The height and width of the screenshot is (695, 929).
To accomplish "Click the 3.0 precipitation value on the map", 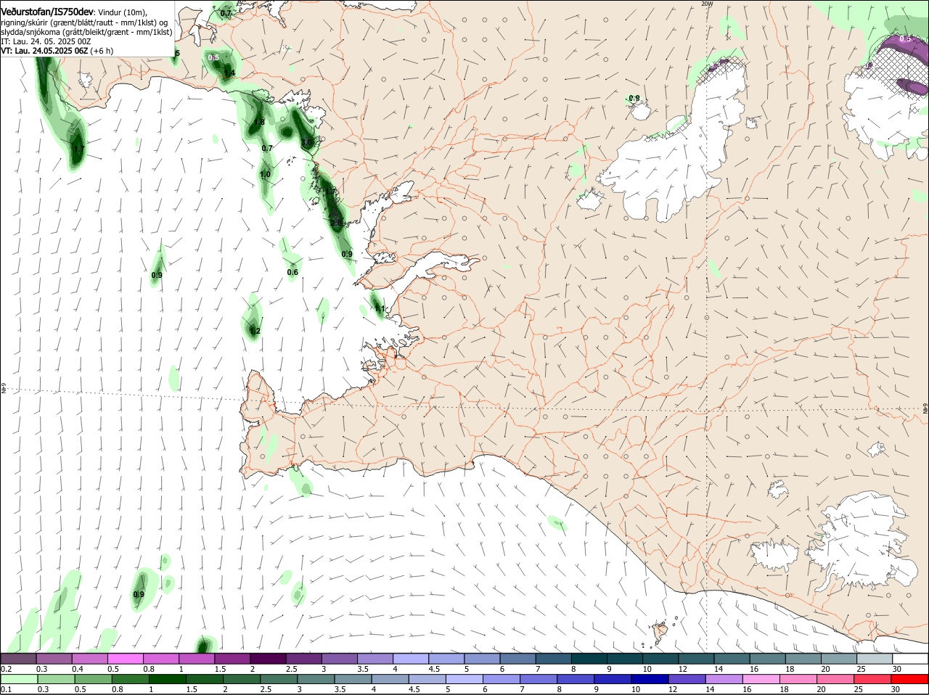I will pyautogui.click(x=307, y=142).
